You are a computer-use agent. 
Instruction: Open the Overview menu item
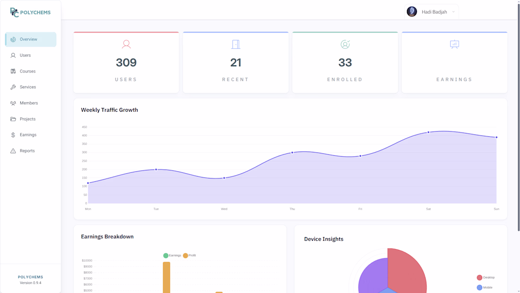point(31,40)
